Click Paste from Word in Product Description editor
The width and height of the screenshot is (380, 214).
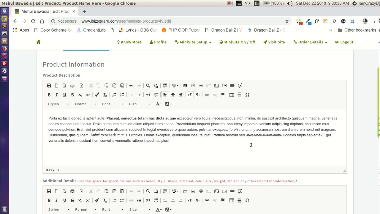(122, 86)
